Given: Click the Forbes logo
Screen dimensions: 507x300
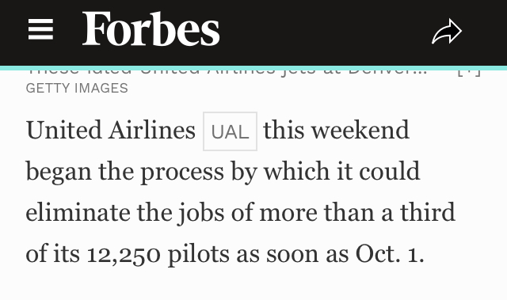Looking at the screenshot, I should pyautogui.click(x=151, y=29).
